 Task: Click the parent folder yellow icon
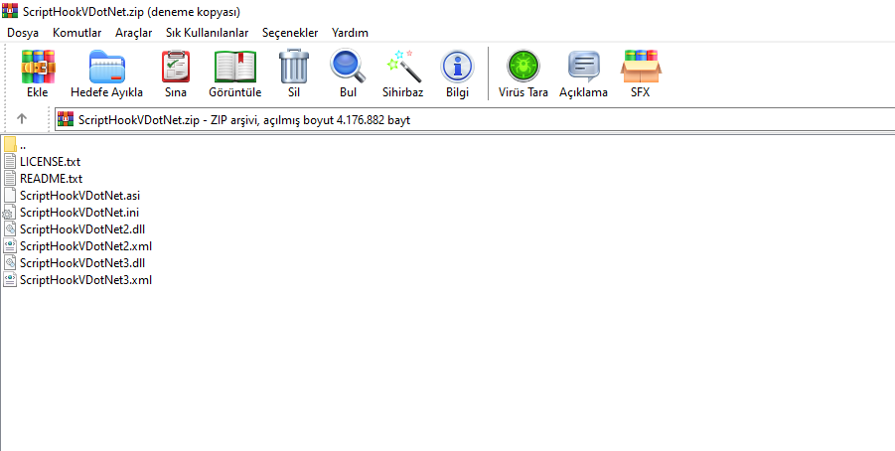pos(10,145)
